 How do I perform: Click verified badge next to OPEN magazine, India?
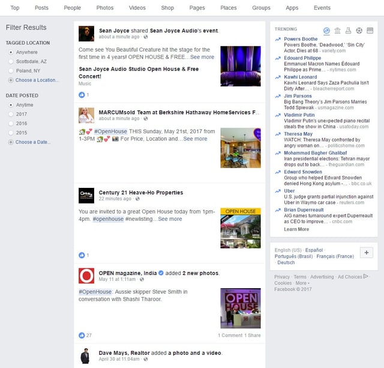coord(161,273)
